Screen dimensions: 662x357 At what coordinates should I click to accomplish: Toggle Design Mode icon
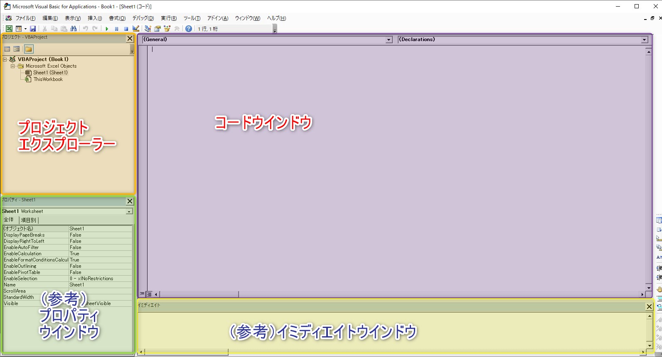click(x=135, y=29)
